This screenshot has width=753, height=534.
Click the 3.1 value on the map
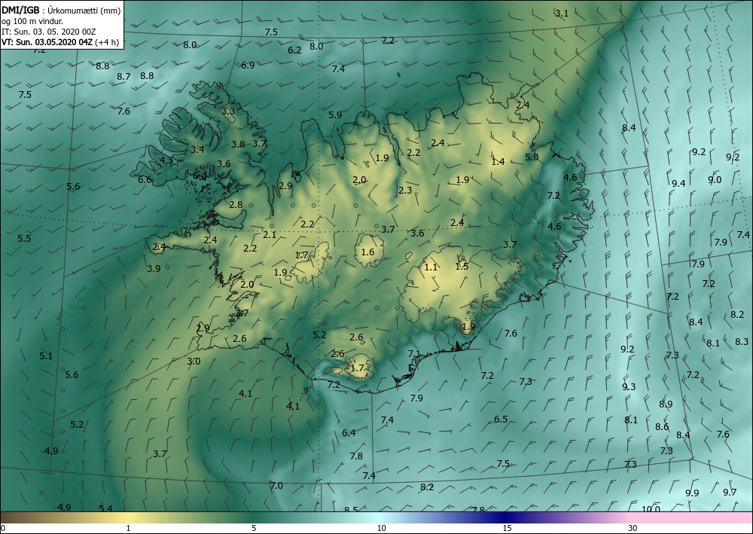click(562, 14)
